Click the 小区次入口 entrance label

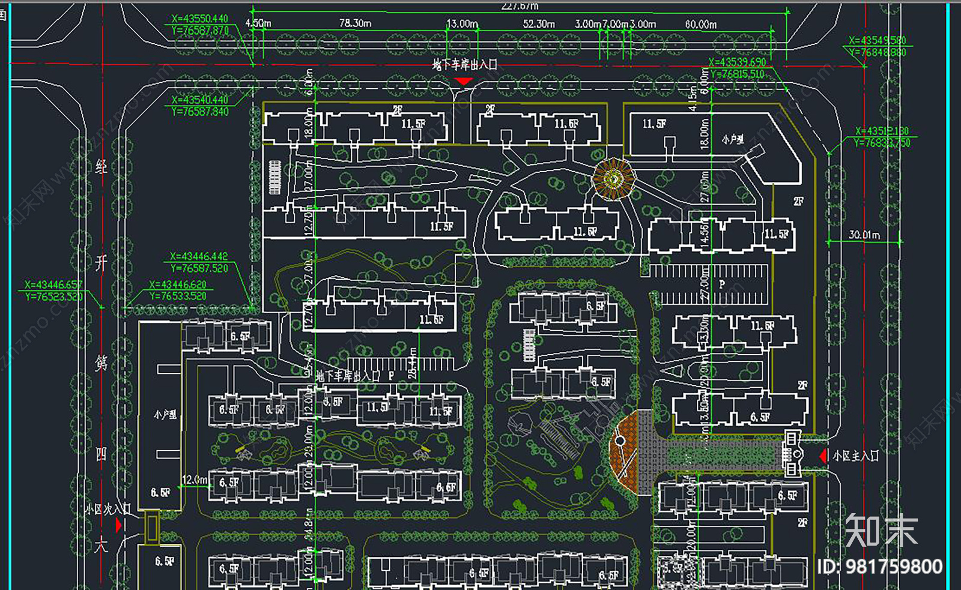(x=108, y=510)
